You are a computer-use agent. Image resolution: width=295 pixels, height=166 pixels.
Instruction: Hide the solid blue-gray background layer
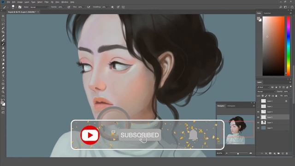(258, 128)
